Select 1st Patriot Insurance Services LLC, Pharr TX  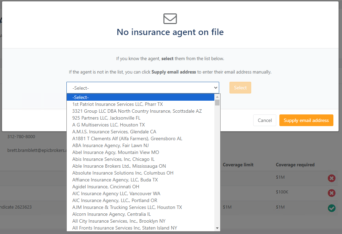140,104
